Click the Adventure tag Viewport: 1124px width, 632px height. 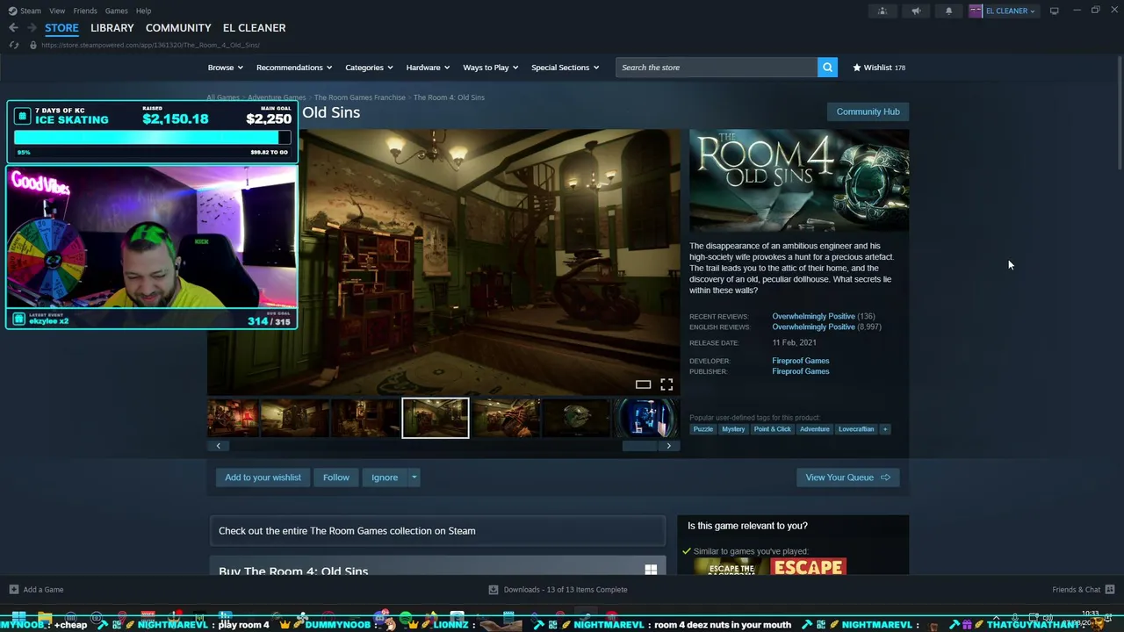pyautogui.click(x=814, y=429)
